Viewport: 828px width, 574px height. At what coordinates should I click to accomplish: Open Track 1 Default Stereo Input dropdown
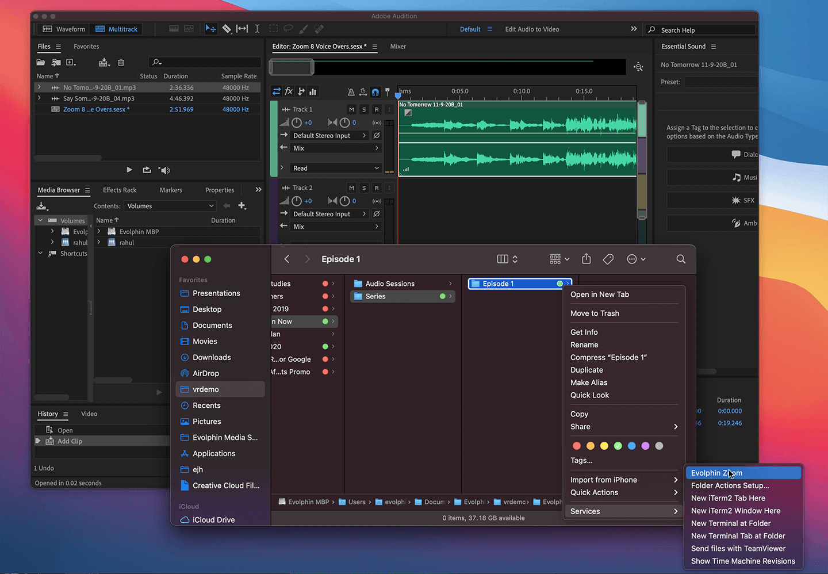[x=330, y=136]
